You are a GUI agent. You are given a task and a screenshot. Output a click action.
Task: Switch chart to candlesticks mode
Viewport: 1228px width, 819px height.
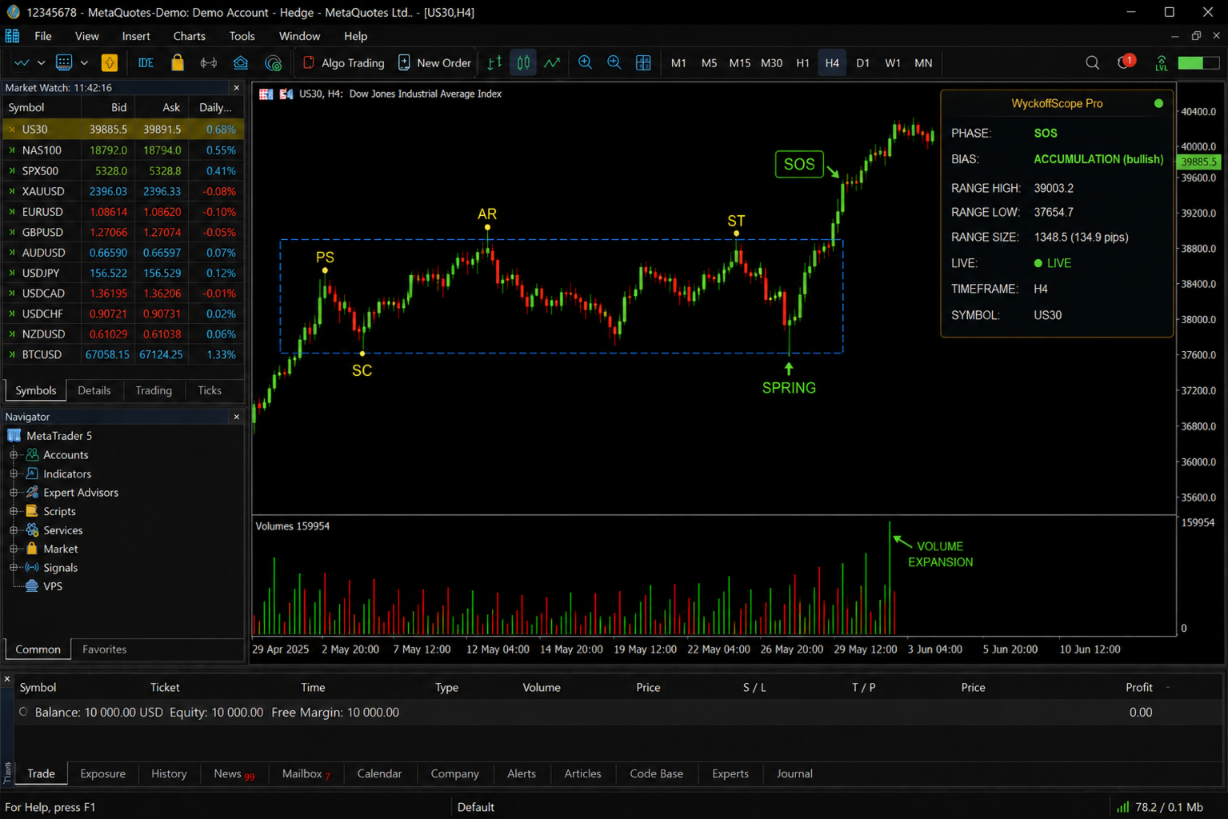click(523, 62)
